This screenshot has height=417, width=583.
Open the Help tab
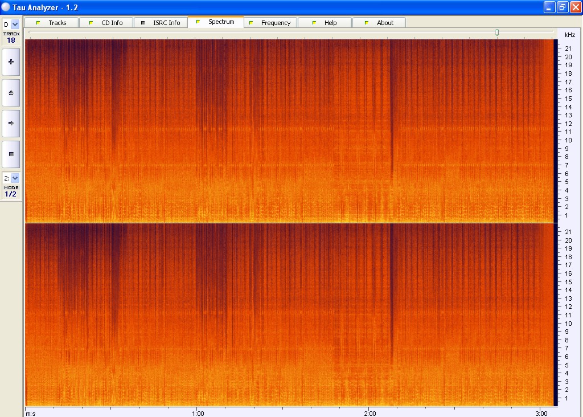coord(325,23)
